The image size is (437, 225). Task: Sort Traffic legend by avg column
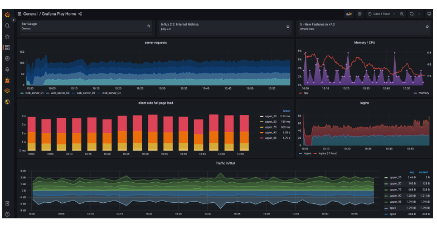(x=411, y=172)
